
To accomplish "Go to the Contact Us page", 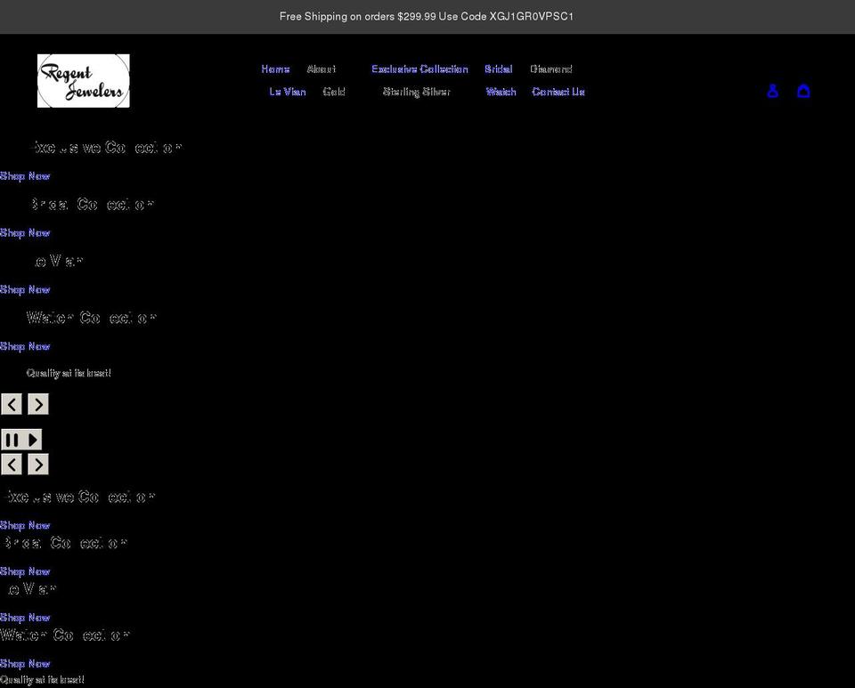I will pos(558,92).
